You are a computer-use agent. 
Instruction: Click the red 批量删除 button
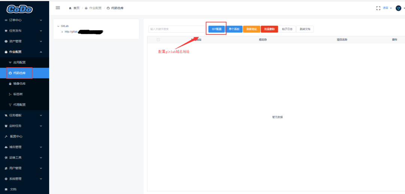pos(269,29)
